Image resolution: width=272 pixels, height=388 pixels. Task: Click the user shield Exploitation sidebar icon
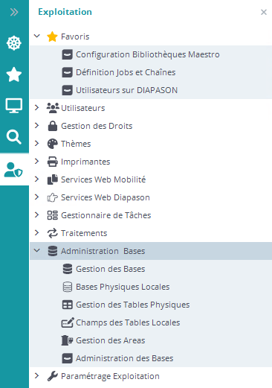pos(13,170)
